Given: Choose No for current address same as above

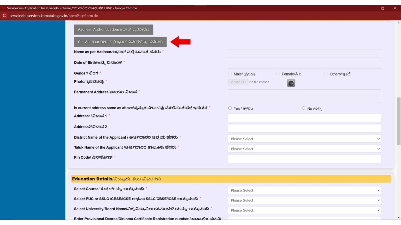Looking at the screenshot, I should point(303,108).
